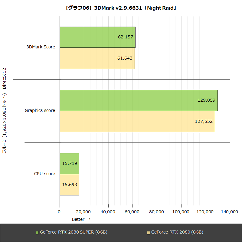Click the 0 axis tick label
The height and width of the screenshot is (242, 242).
[x=60, y=212]
